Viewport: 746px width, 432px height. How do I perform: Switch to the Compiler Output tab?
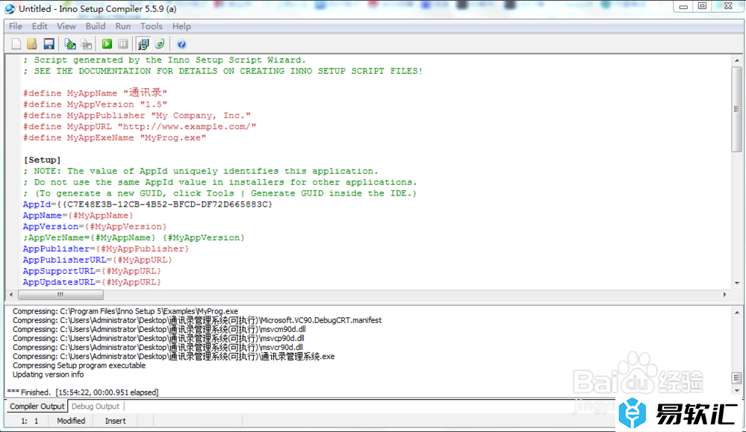pyautogui.click(x=37, y=407)
